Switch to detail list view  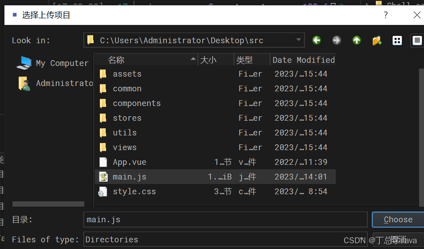point(417,41)
